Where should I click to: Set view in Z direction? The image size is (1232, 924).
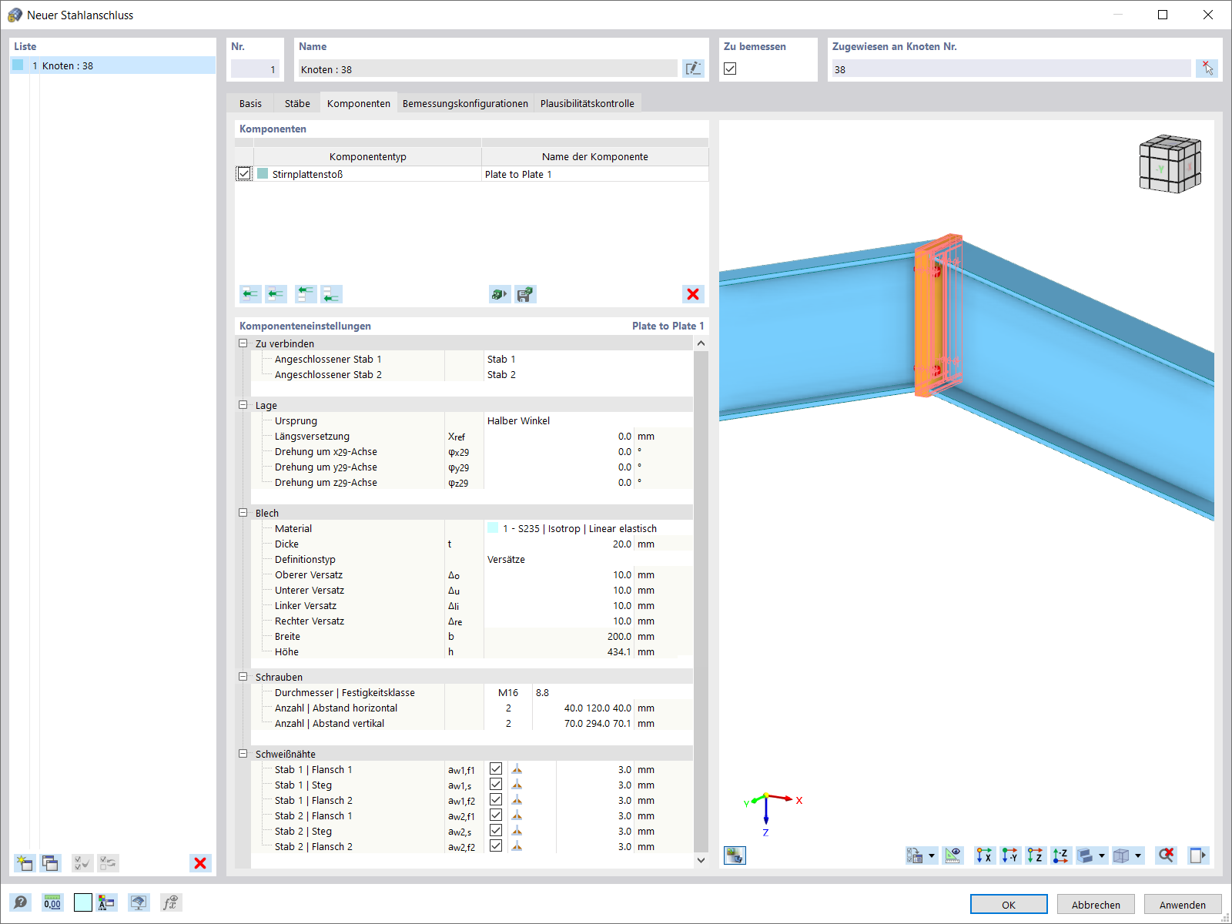coord(1035,855)
